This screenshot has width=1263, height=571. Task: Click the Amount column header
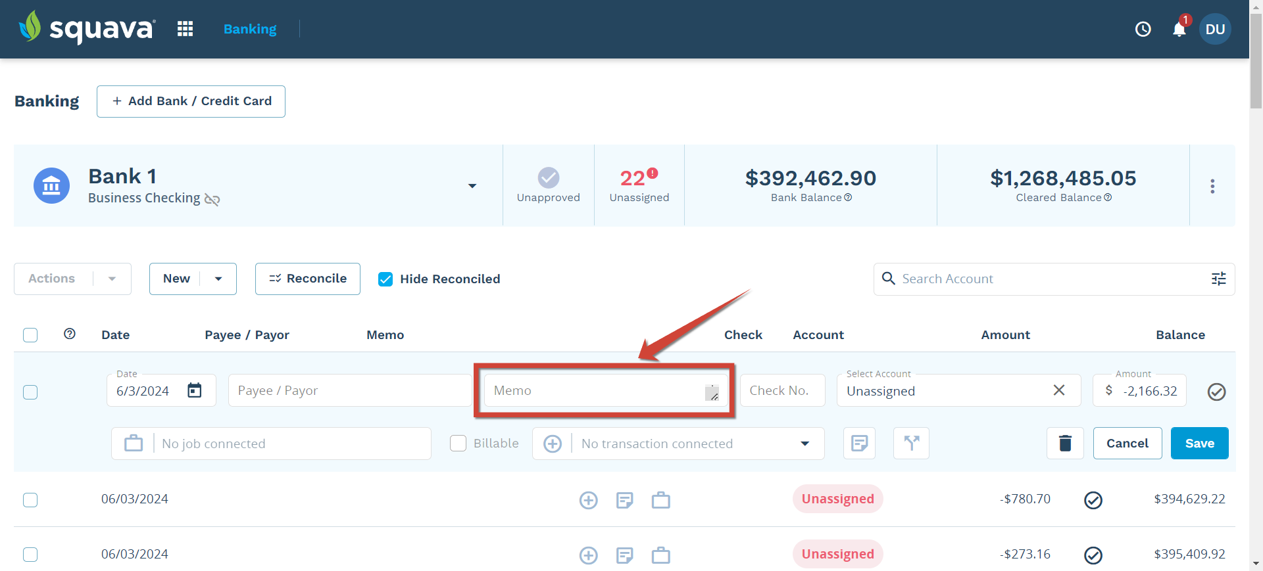tap(1005, 334)
